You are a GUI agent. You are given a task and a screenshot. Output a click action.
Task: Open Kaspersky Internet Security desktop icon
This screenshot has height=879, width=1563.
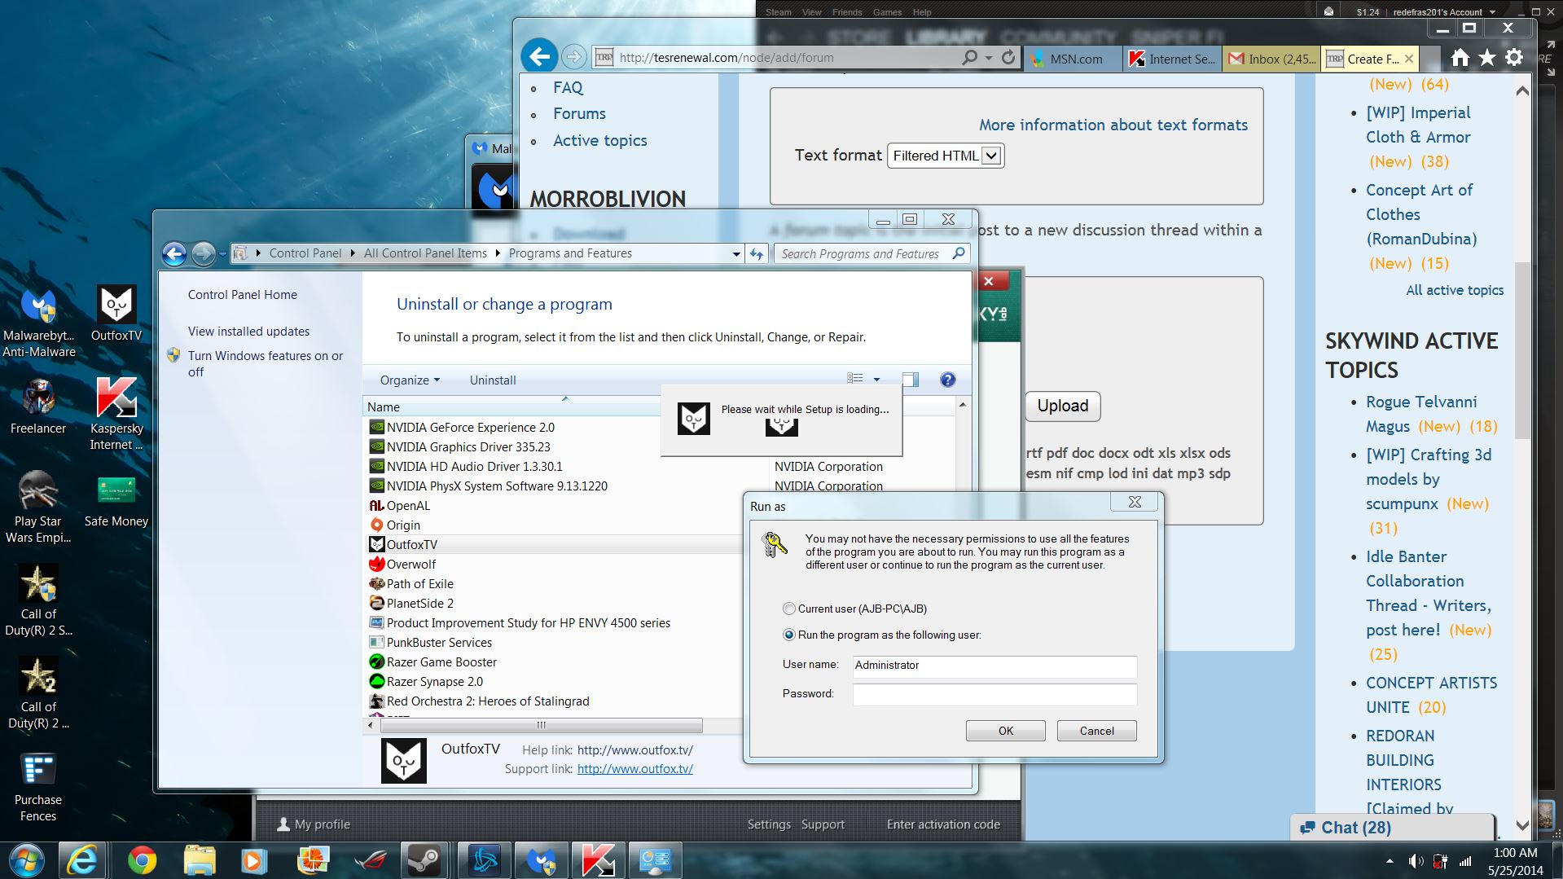[x=116, y=414]
